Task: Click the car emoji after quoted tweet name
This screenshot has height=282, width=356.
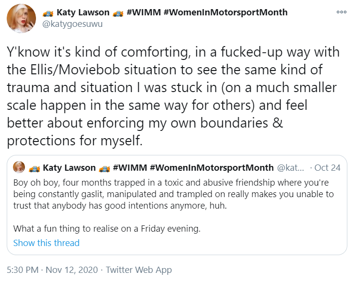Action: click(x=104, y=168)
